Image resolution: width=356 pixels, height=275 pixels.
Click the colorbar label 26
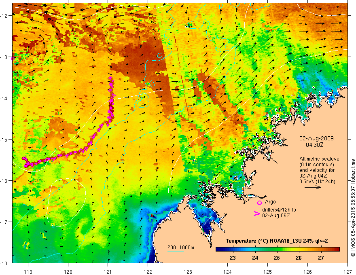pyautogui.click(x=299, y=258)
